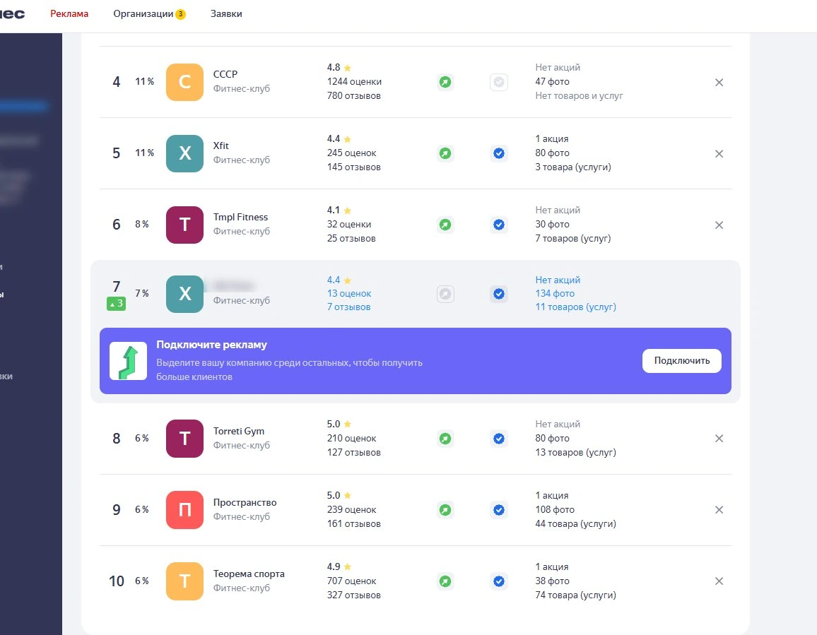This screenshot has width=817, height=635.
Task: Click the maroon T avatar of Tmpl Fitness
Action: (184, 225)
